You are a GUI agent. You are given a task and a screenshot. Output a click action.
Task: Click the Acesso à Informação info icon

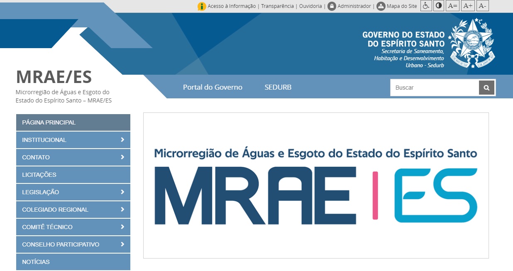point(202,6)
